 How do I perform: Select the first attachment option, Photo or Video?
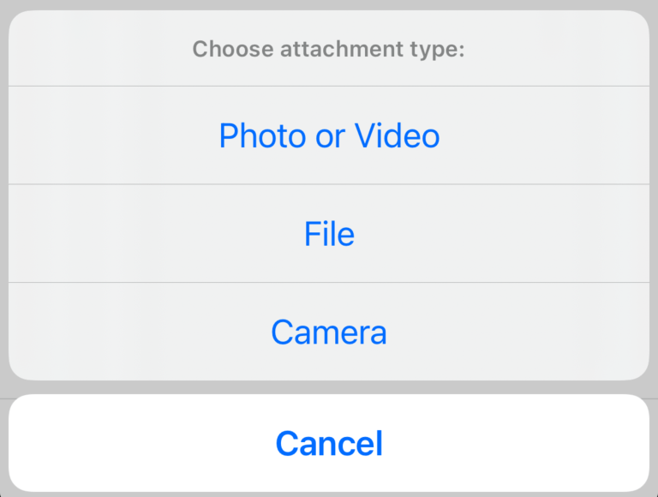click(329, 135)
